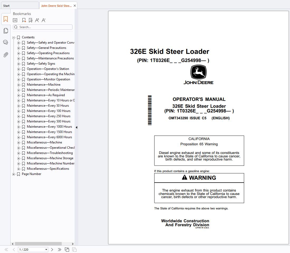Click the find bookmark icon
The width and height of the screenshot is (290, 253).
(x=31, y=20)
